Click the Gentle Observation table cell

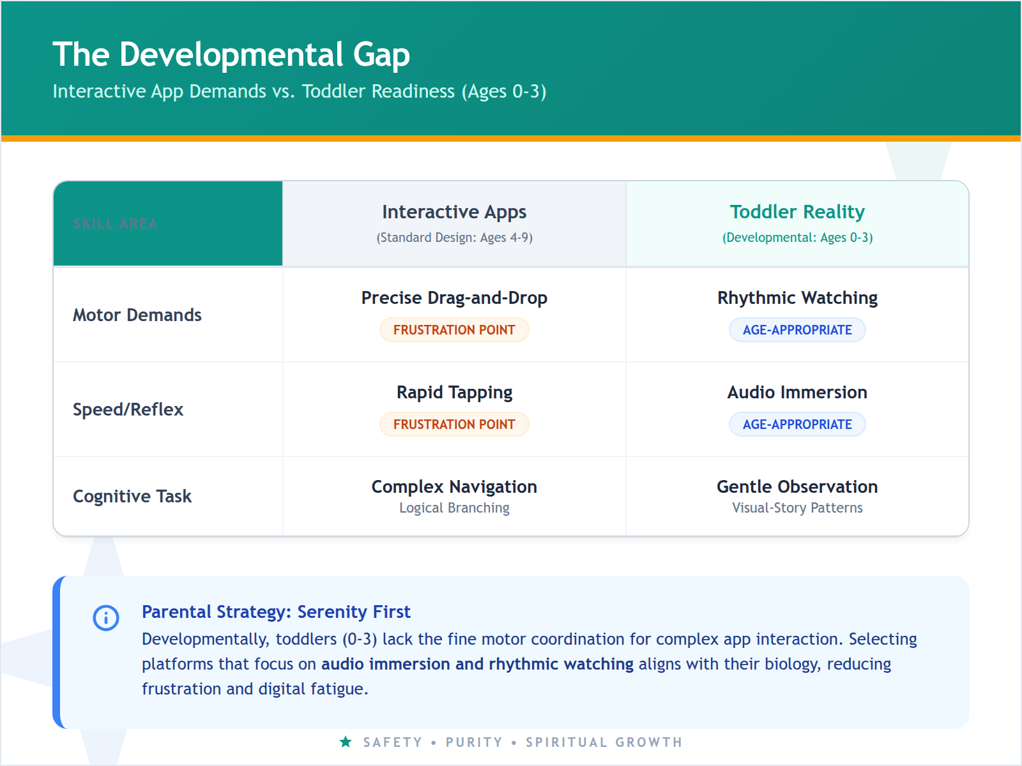tap(797, 486)
